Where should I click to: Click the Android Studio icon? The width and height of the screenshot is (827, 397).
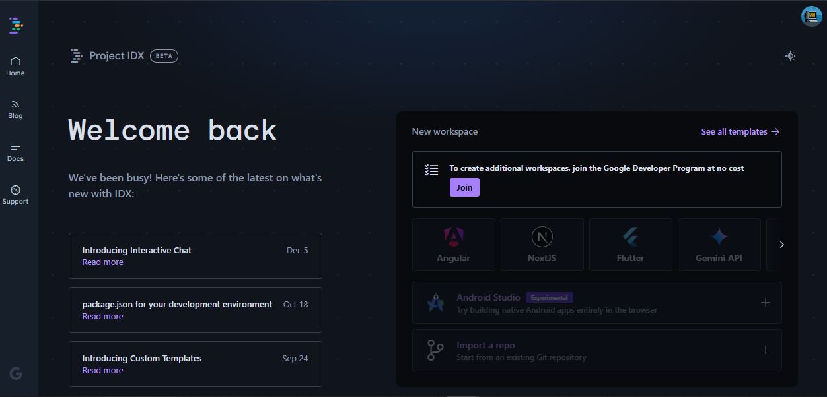point(435,303)
